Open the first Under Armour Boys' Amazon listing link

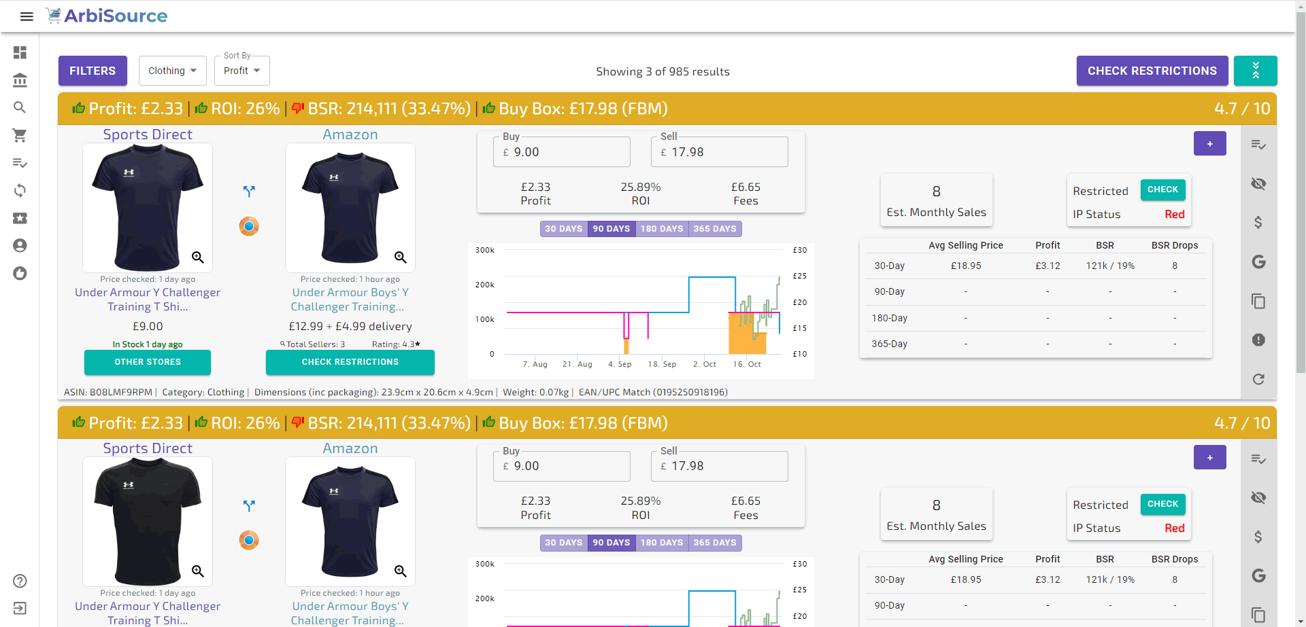pos(350,300)
